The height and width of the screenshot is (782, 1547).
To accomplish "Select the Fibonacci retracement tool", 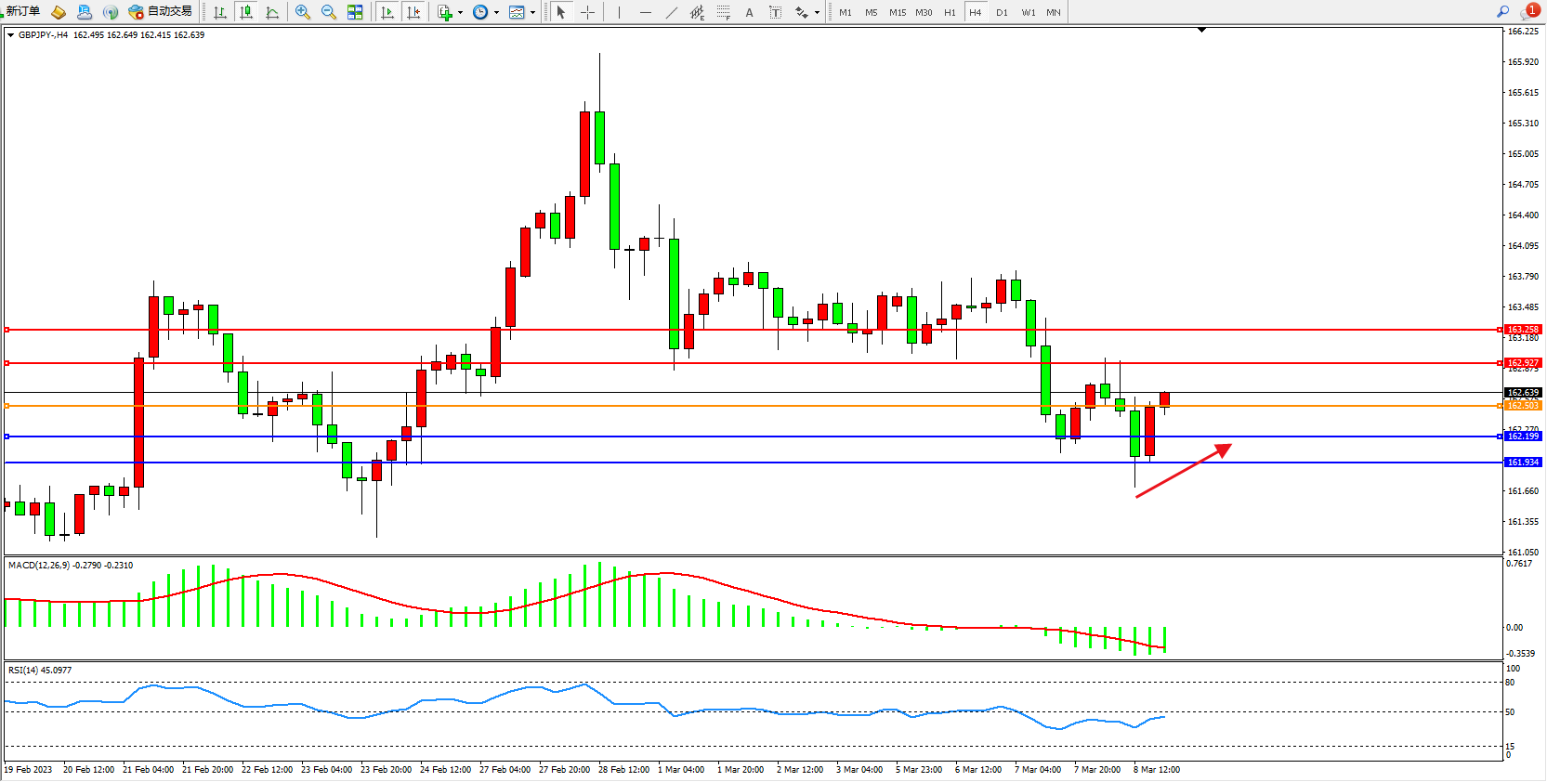I will coord(724,12).
